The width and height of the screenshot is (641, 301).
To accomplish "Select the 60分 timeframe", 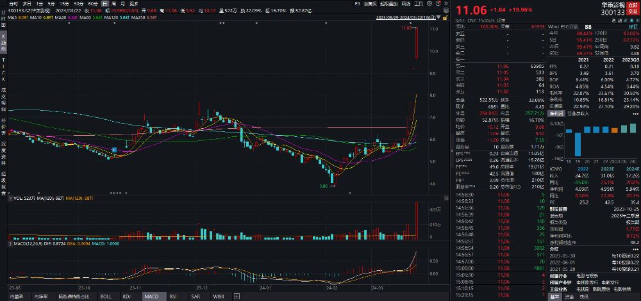I will tap(92, 3).
